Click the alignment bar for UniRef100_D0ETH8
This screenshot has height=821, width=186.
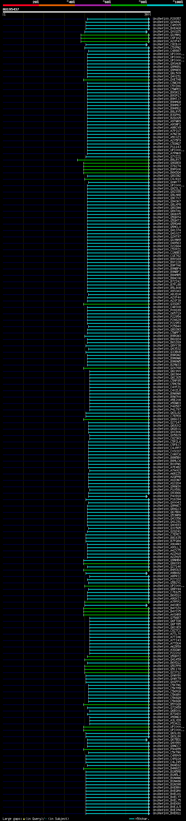(x=116, y=80)
